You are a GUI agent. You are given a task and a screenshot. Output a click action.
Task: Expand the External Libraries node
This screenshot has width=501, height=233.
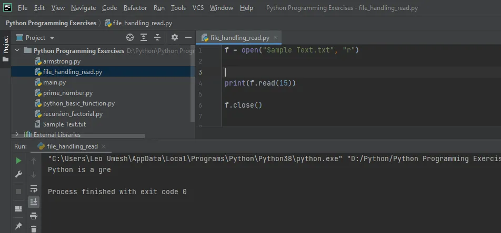[x=17, y=134]
